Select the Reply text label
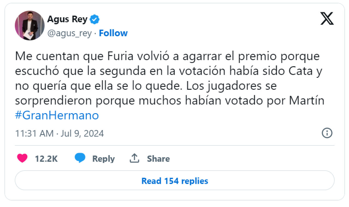The image size is (349, 207). (x=103, y=159)
